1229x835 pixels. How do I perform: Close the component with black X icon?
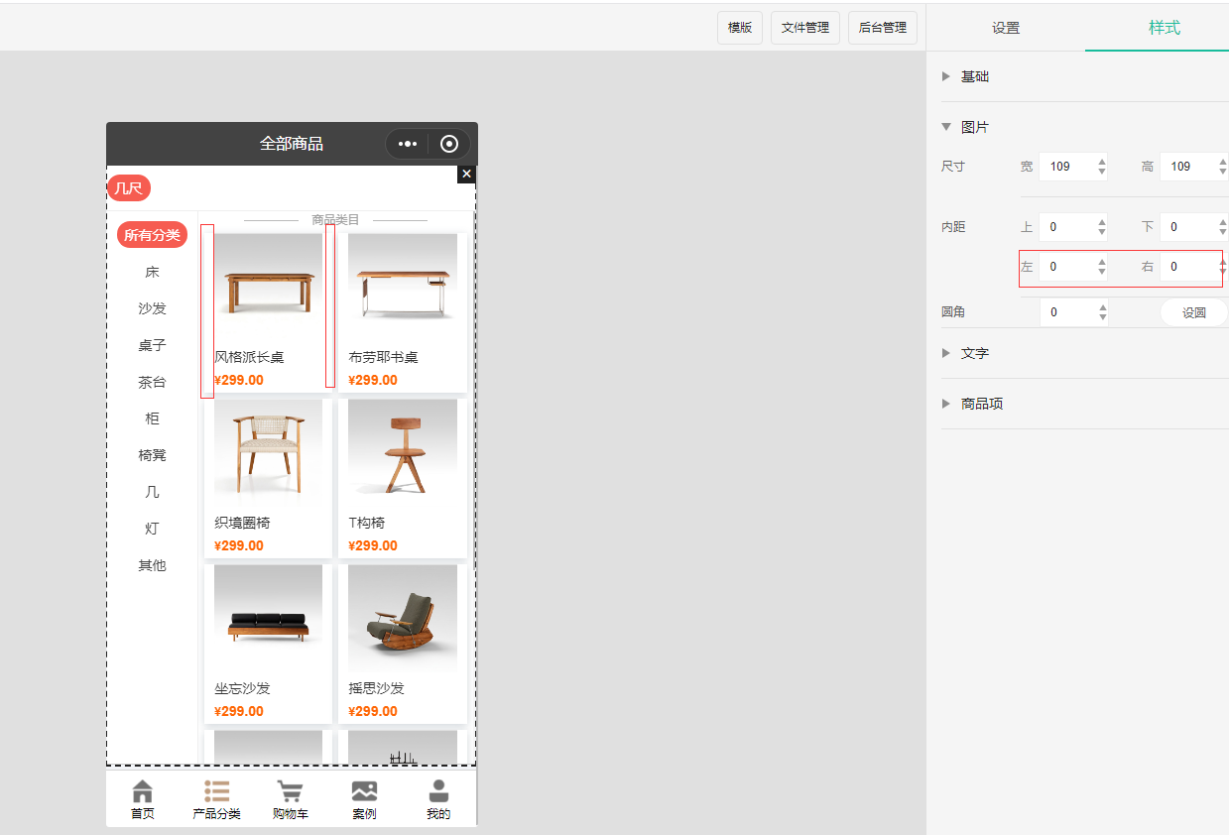tap(466, 175)
